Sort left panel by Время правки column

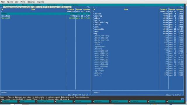click(x=83, y=9)
